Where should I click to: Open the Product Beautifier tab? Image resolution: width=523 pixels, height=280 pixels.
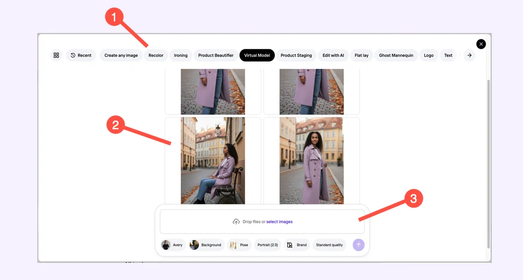[x=216, y=55]
